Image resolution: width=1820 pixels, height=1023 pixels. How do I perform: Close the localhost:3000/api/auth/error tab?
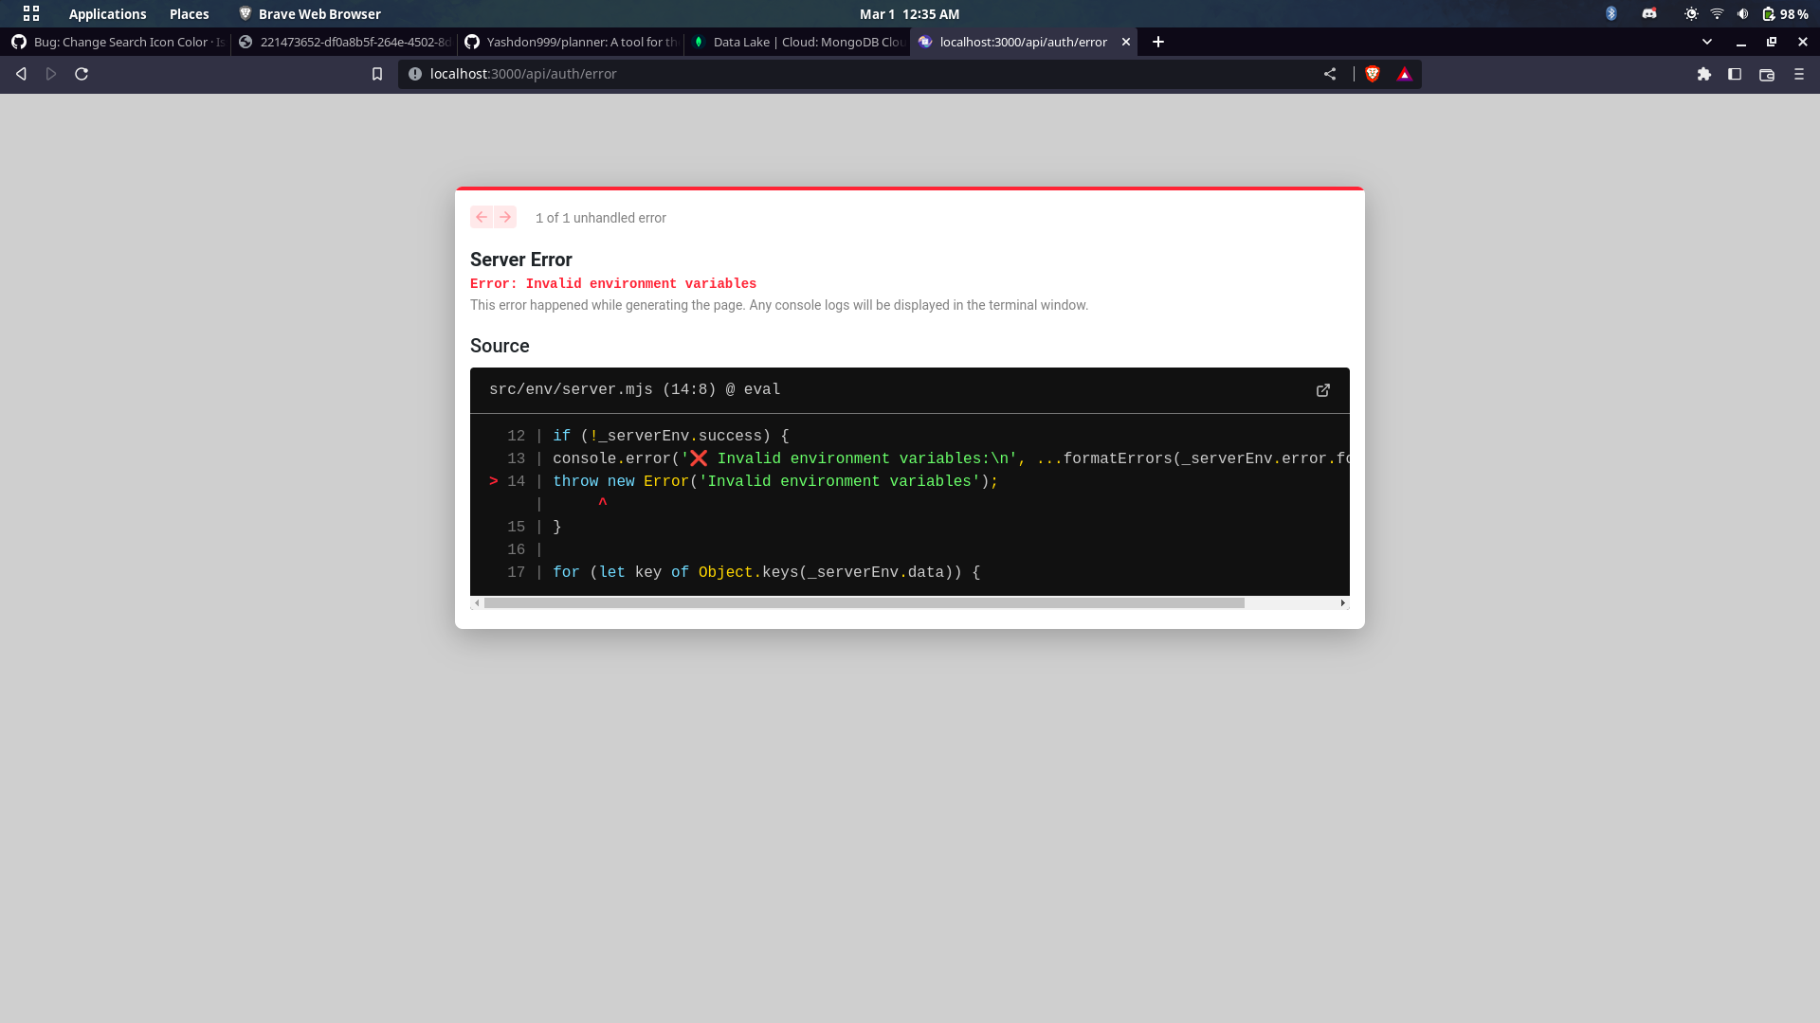pyautogui.click(x=1126, y=42)
